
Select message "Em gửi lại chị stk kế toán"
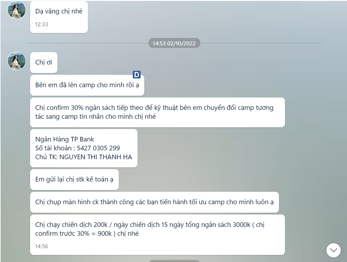click(x=74, y=179)
